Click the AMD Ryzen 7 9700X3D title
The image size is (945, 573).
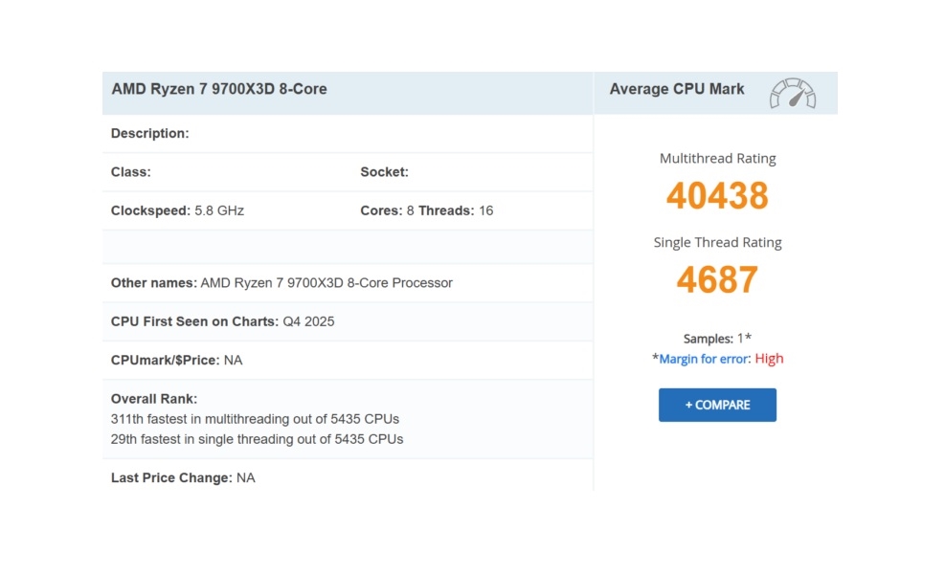coord(218,88)
